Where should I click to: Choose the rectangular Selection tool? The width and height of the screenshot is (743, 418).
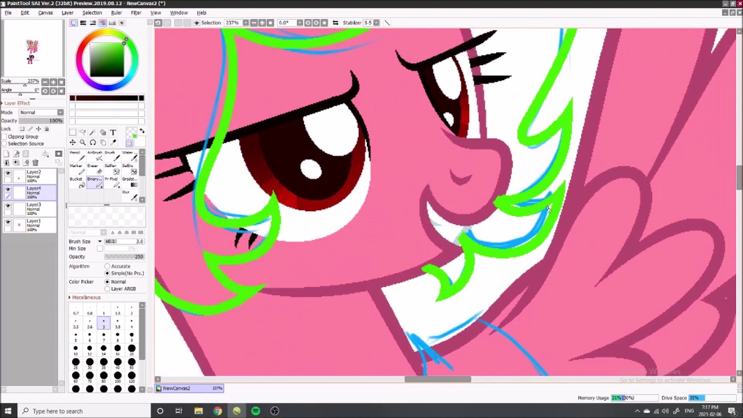click(73, 132)
